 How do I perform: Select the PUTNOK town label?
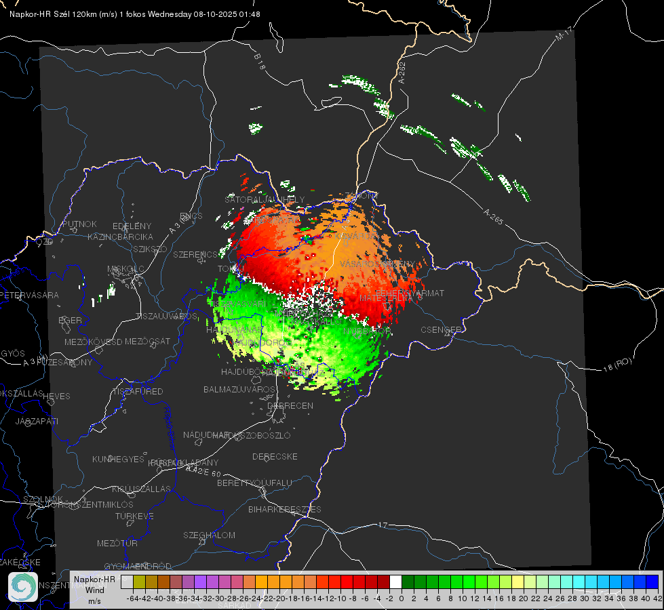(x=79, y=224)
